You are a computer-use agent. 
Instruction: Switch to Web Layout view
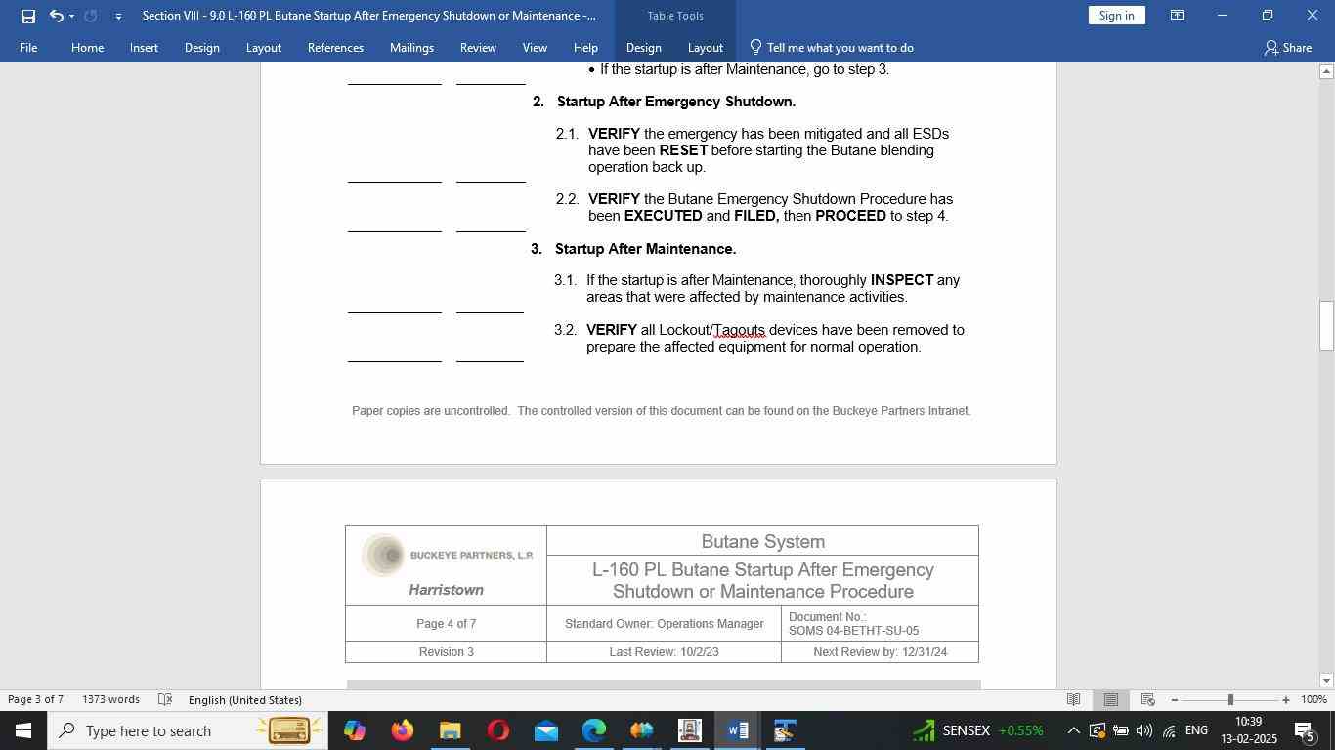pos(1148,699)
